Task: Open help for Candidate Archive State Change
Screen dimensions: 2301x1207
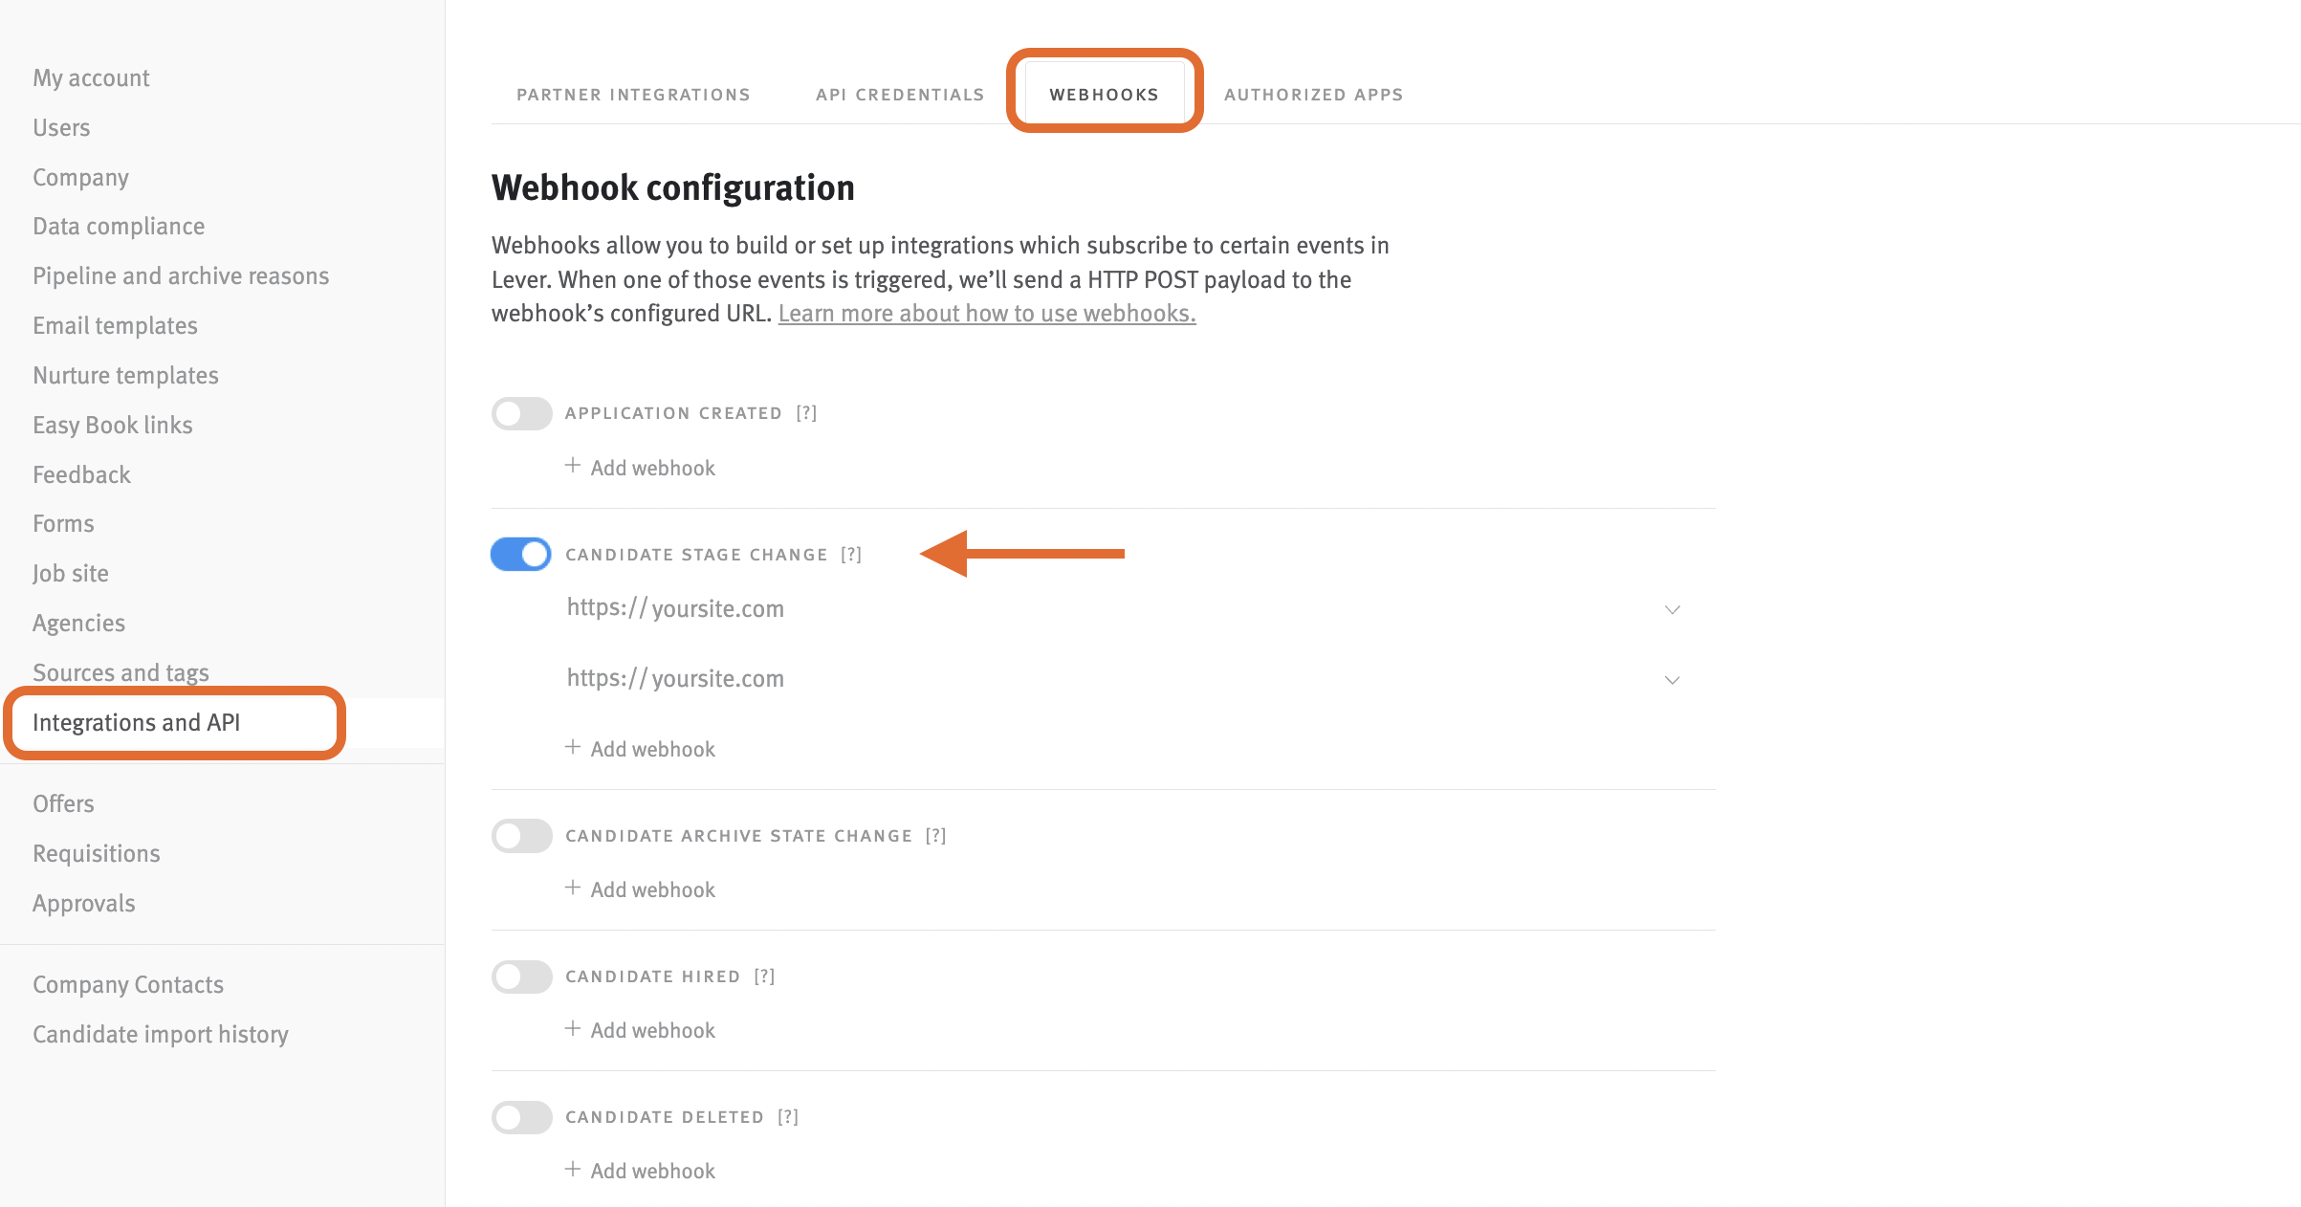Action: 935,836
